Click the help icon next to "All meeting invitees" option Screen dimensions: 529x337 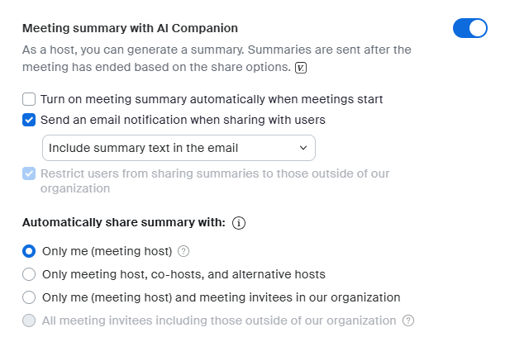coord(407,320)
